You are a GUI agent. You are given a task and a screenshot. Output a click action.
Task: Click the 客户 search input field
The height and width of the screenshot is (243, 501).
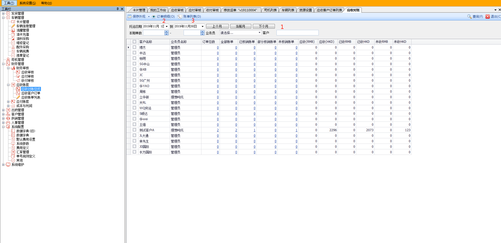297,33
